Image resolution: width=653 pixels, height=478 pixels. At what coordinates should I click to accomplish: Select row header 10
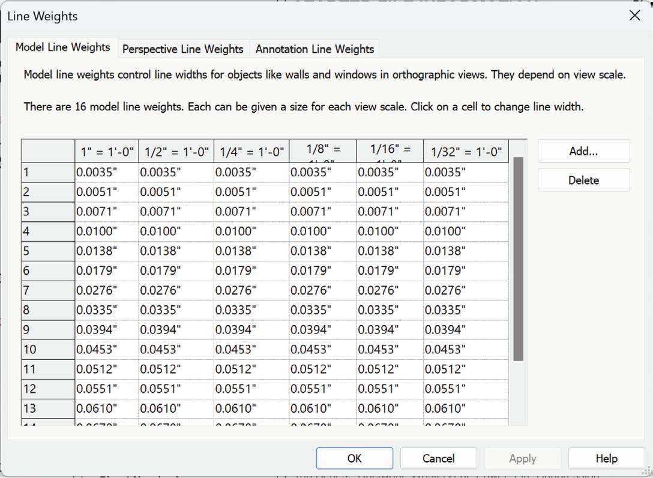48,350
